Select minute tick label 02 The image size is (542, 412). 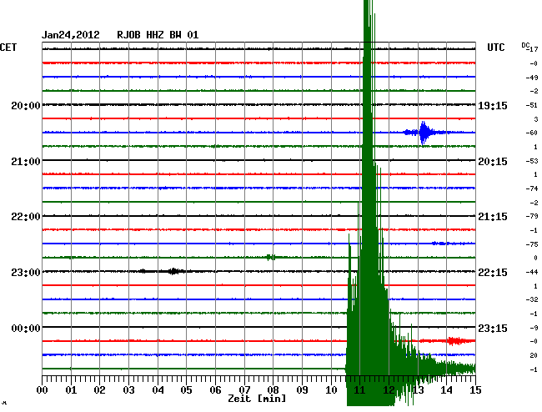(x=99, y=390)
